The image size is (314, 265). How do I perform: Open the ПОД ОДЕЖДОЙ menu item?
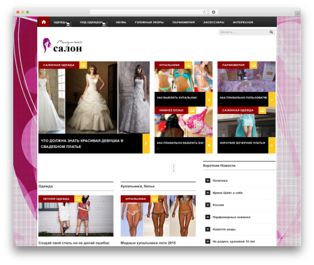[x=91, y=22]
